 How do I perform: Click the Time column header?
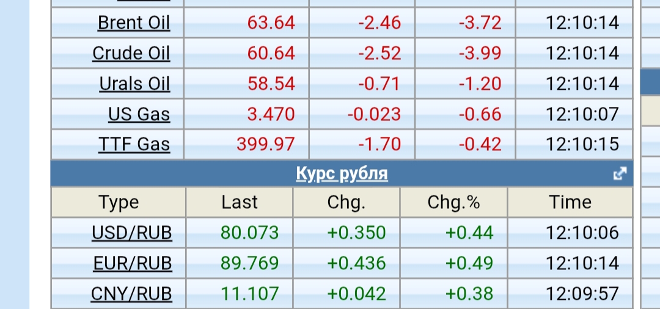tap(570, 202)
